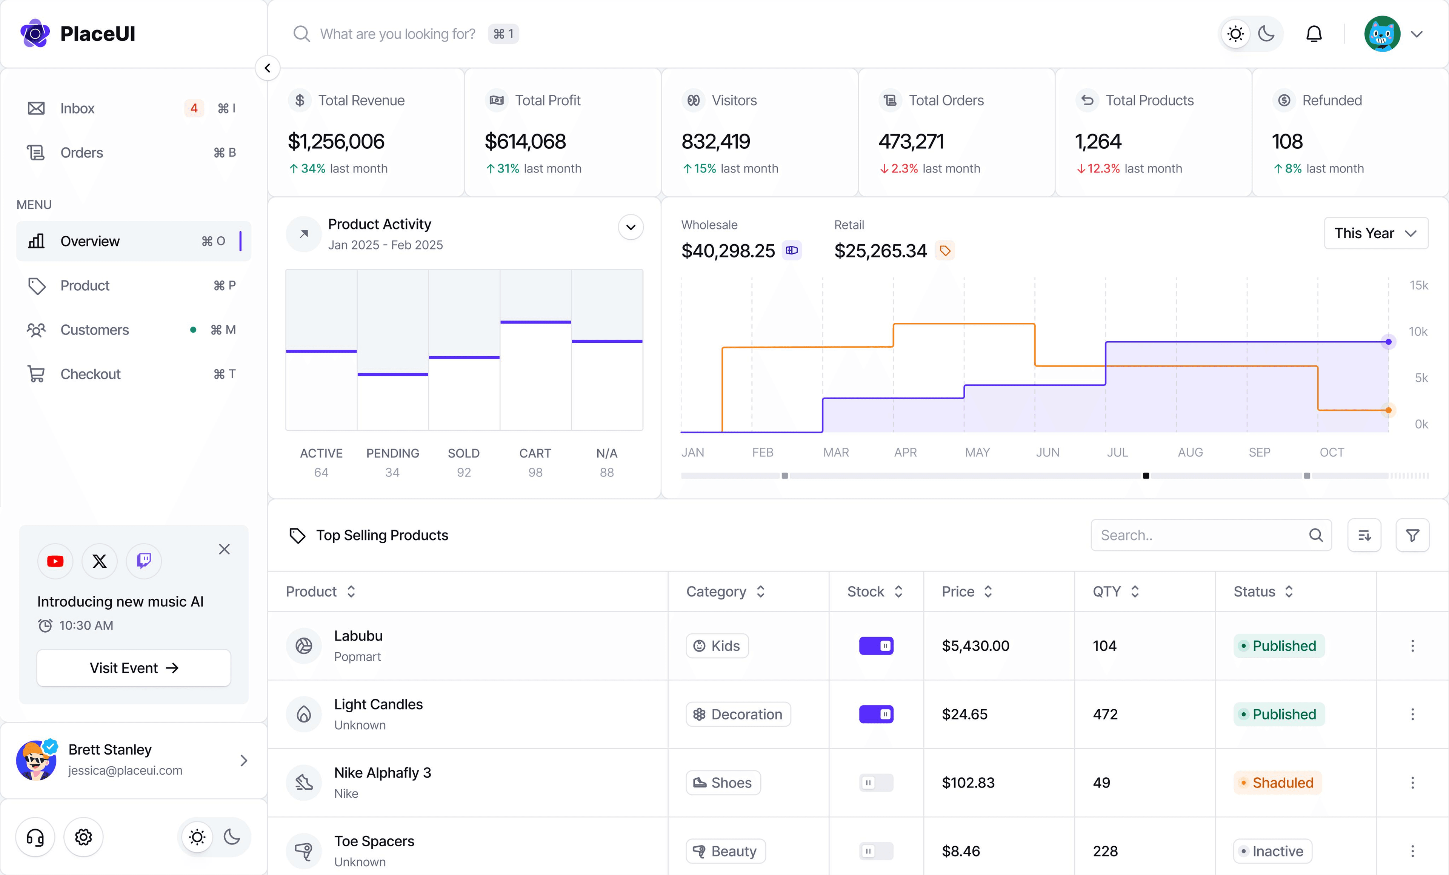1449x875 pixels.
Task: Select the Orders icon in the sidebar
Action: tap(36, 153)
